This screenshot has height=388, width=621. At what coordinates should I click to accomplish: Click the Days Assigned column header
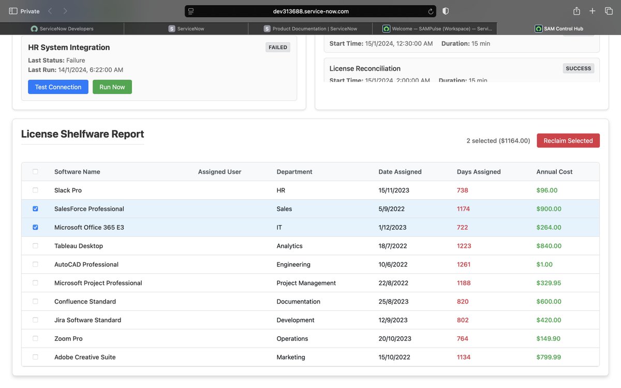tap(479, 172)
